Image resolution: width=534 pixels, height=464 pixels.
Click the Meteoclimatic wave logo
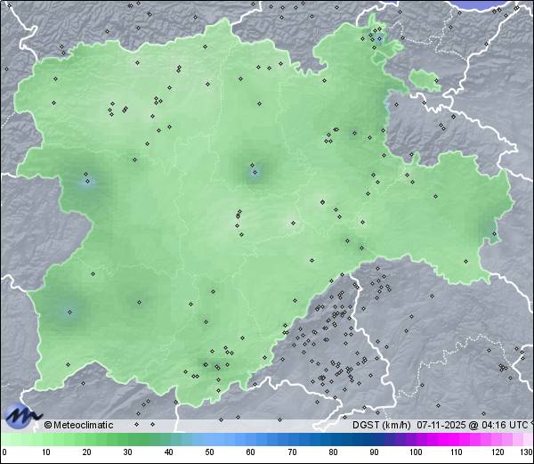point(21,415)
